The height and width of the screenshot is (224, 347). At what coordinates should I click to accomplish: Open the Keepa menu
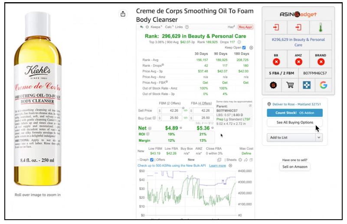(156, 27)
